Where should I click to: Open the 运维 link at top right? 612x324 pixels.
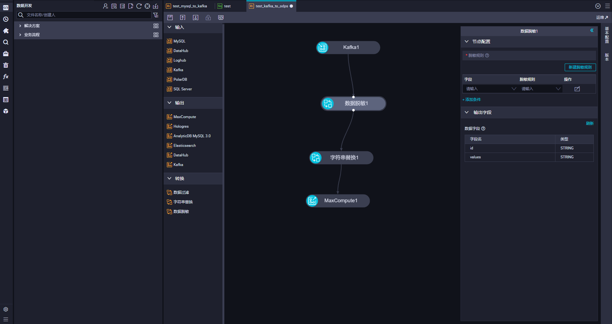[602, 18]
